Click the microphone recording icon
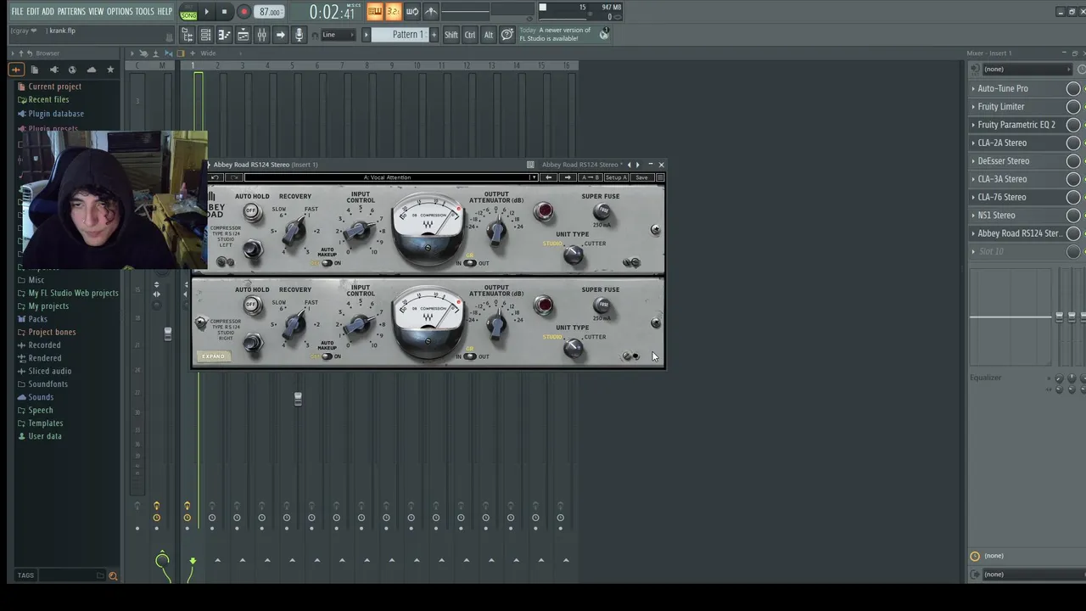 pyautogui.click(x=299, y=35)
